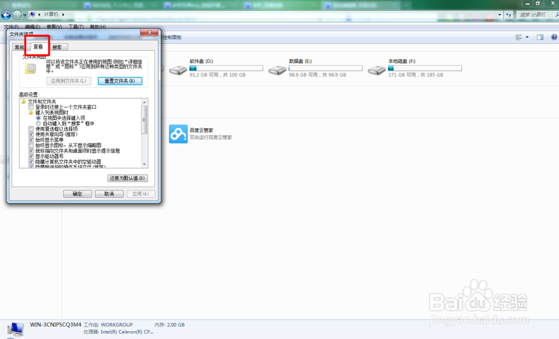
Task: Open the 文件(F) menu
Action: click(x=11, y=27)
